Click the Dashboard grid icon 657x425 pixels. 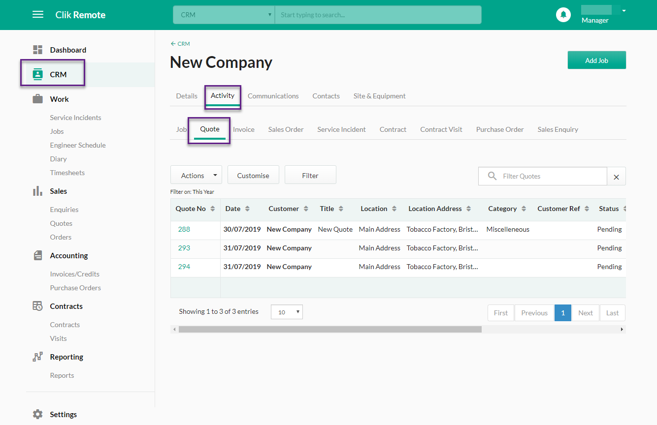[38, 50]
